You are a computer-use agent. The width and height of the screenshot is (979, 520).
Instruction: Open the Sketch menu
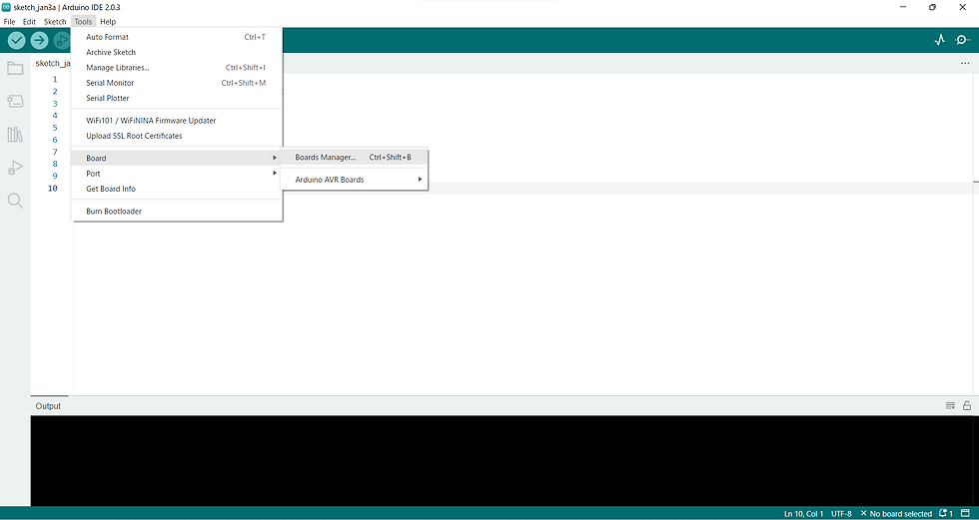[55, 22]
